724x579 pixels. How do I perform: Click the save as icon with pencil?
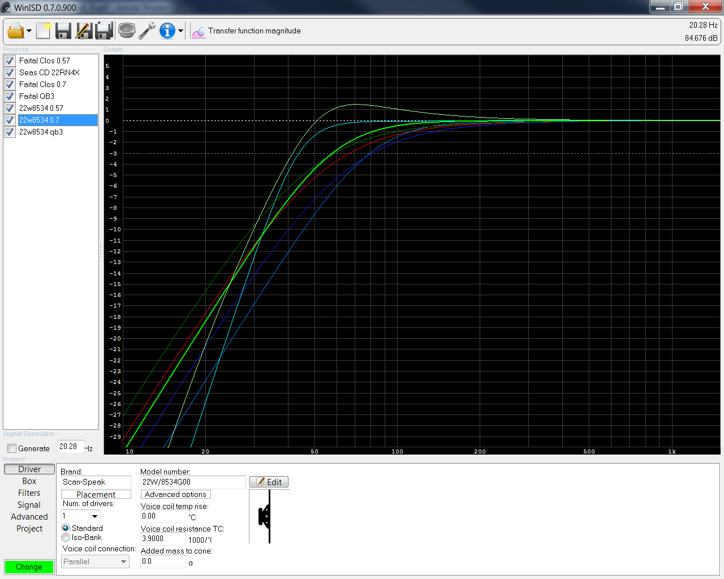coord(84,31)
